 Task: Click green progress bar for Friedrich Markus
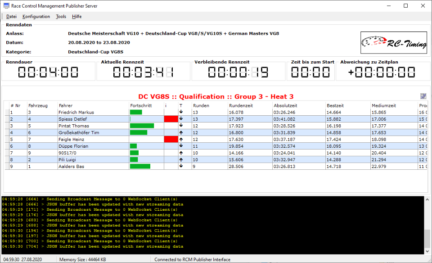coord(136,112)
